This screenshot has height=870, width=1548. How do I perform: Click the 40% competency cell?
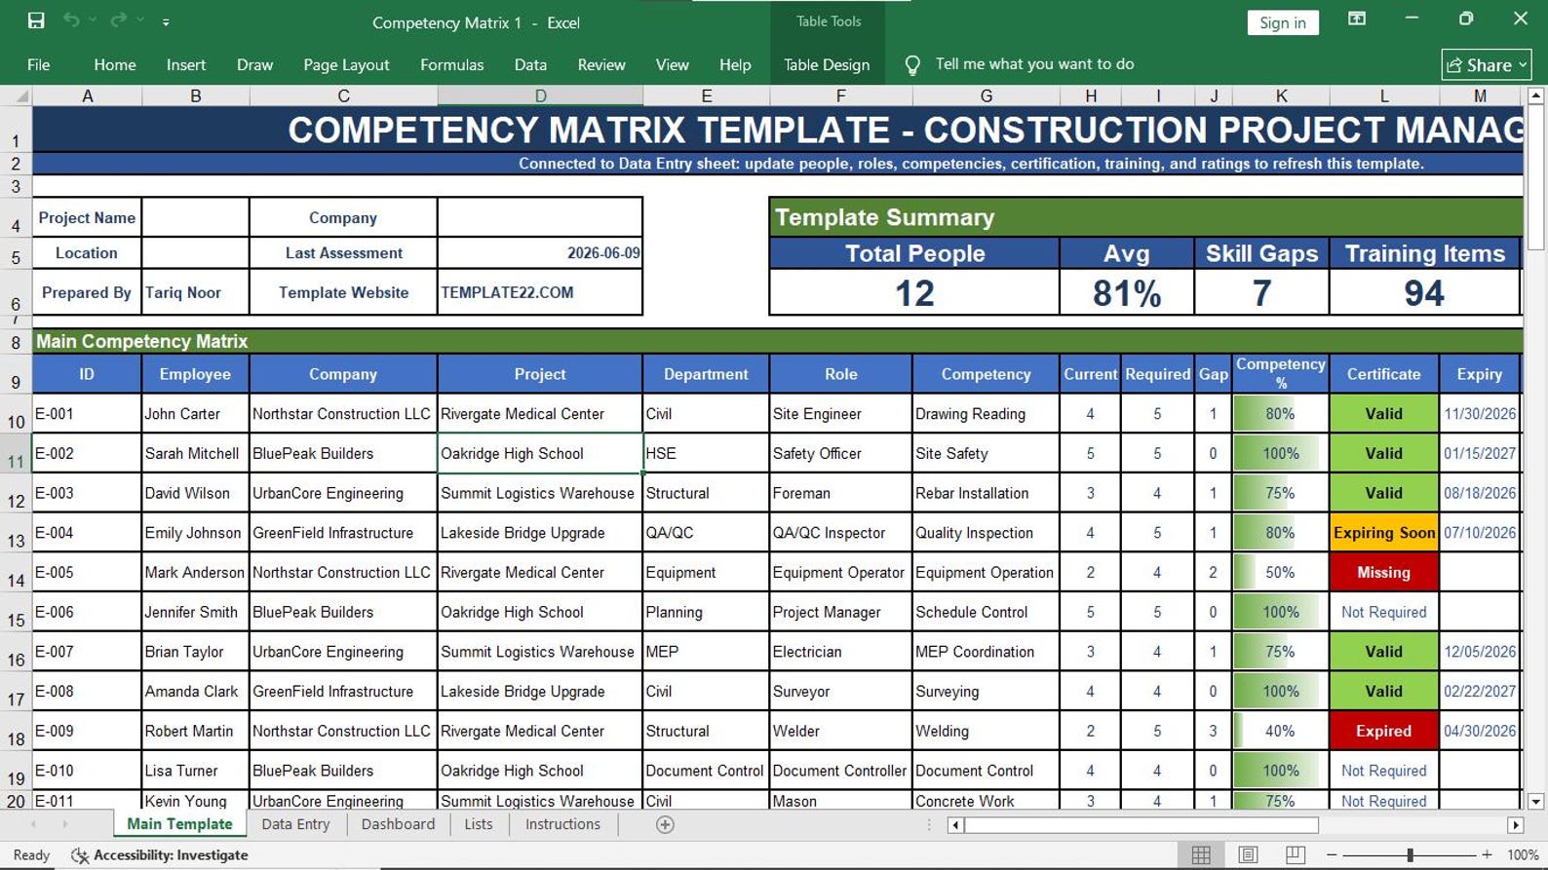[x=1281, y=731]
